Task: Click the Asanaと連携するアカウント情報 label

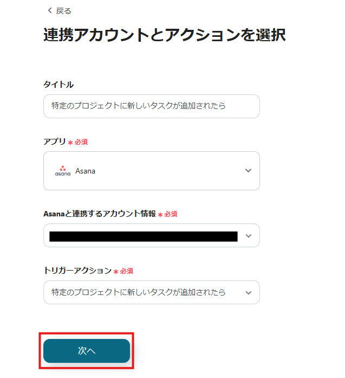Action: [x=100, y=214]
